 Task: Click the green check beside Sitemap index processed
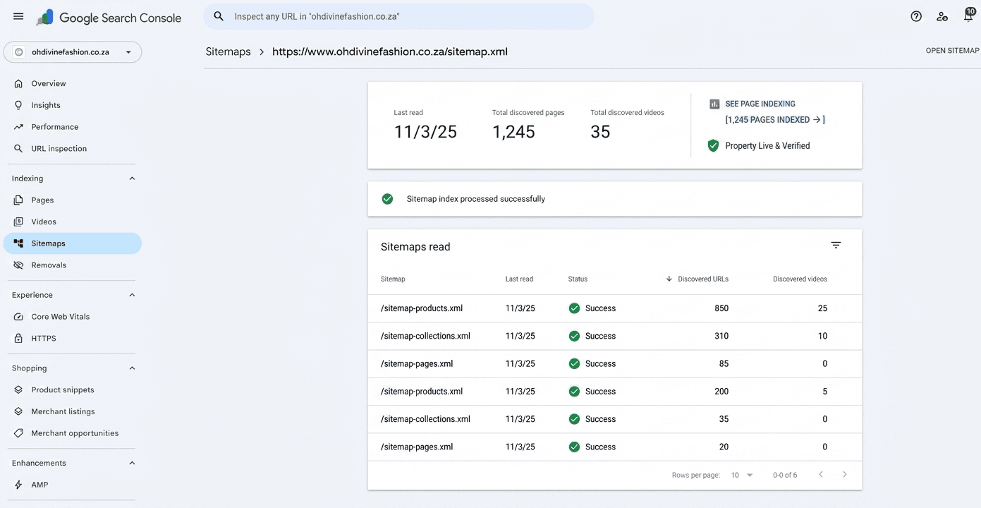tap(387, 199)
